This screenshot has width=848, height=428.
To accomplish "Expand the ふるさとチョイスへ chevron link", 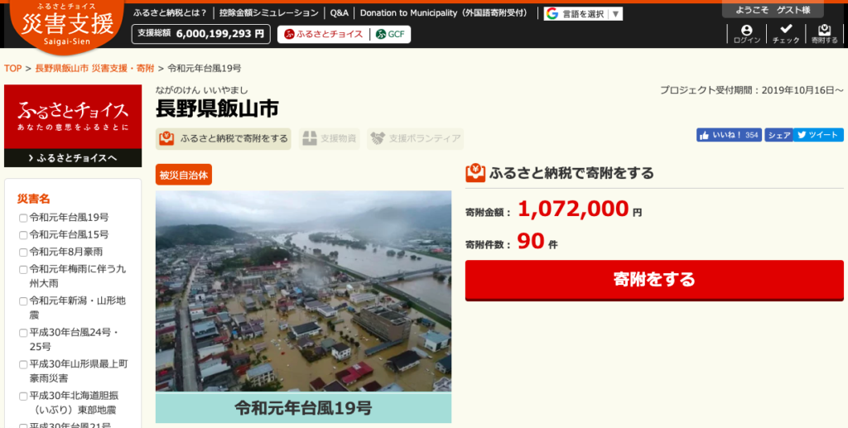I will [73, 158].
